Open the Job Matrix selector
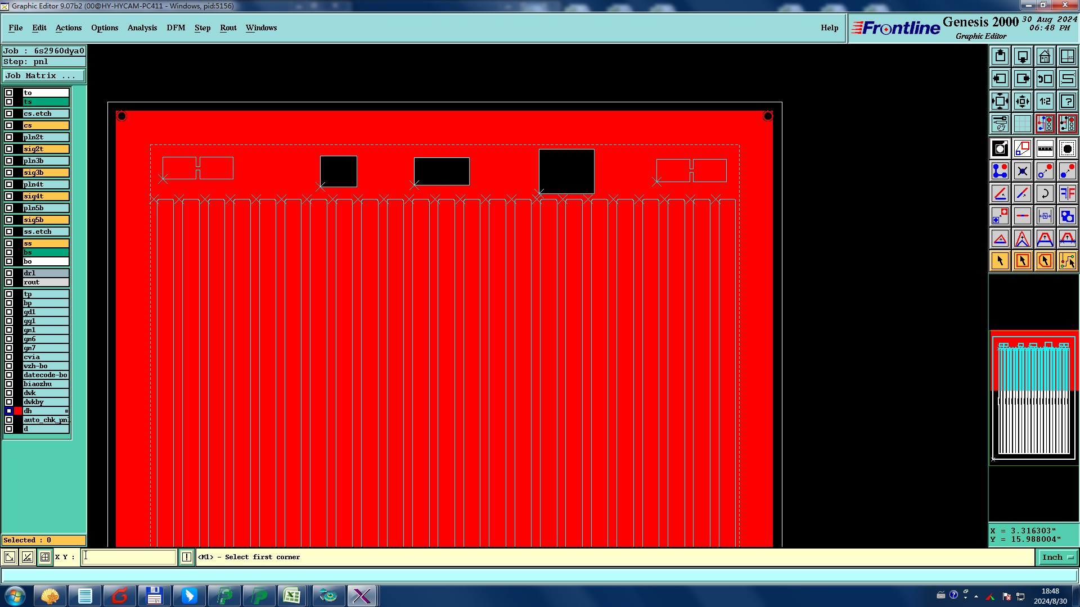Screen dimensions: 1080x607 point(44,75)
